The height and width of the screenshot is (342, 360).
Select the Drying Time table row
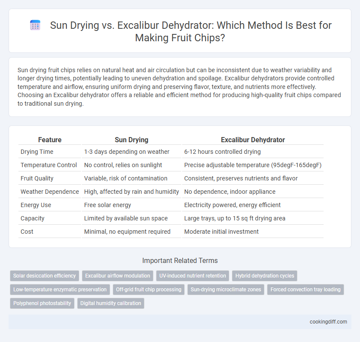171,152
